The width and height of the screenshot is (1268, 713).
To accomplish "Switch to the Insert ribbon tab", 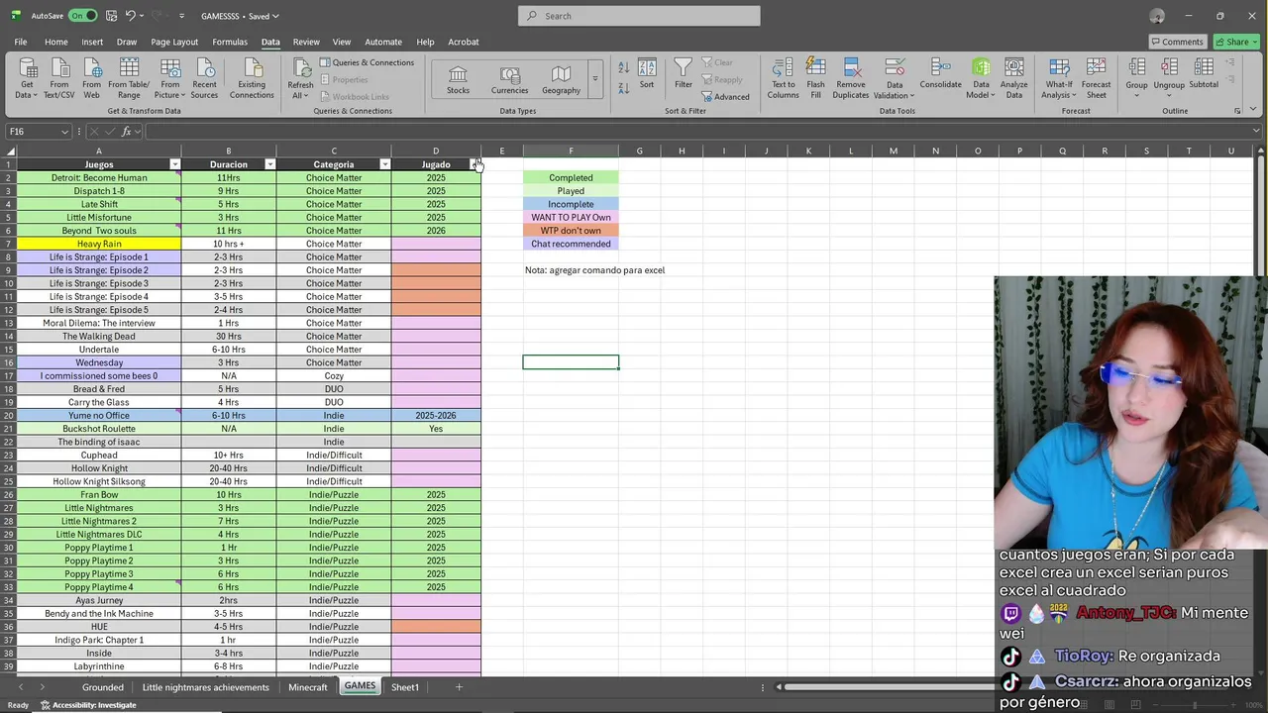I will point(92,42).
